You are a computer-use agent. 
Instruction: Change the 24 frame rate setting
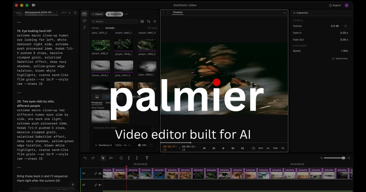268,148
